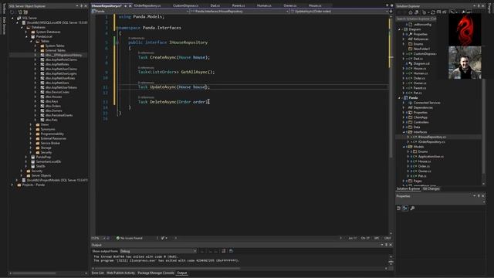Collapse the PandaLocal database node

point(26,36)
